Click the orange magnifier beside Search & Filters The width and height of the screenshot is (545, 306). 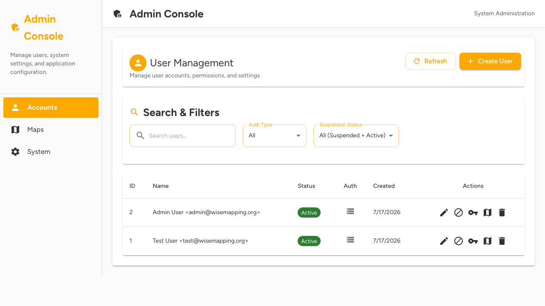[134, 112]
